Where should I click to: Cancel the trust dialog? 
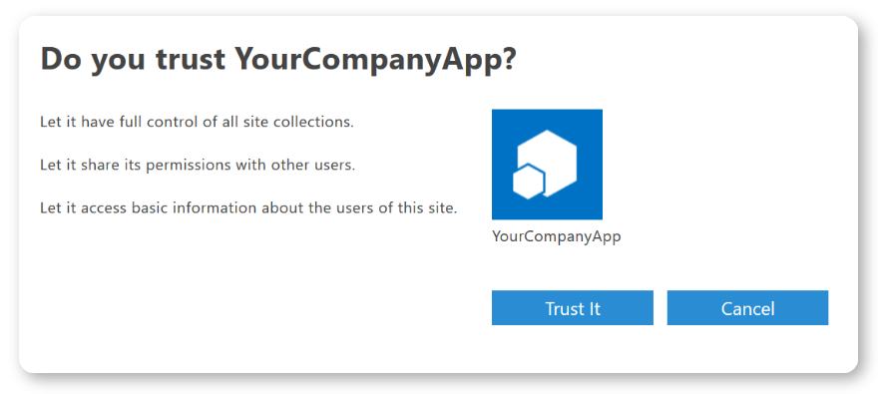coord(747,308)
